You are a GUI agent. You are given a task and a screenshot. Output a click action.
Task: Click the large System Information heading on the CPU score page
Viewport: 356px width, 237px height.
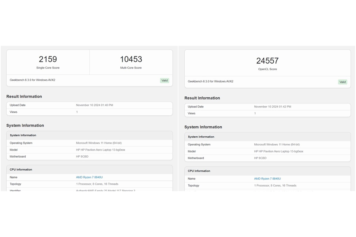(25, 126)
